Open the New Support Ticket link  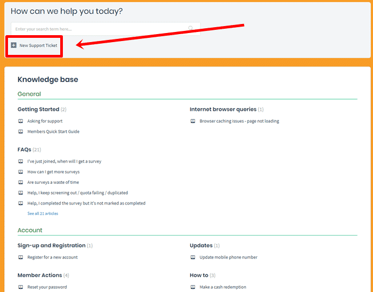38,45
